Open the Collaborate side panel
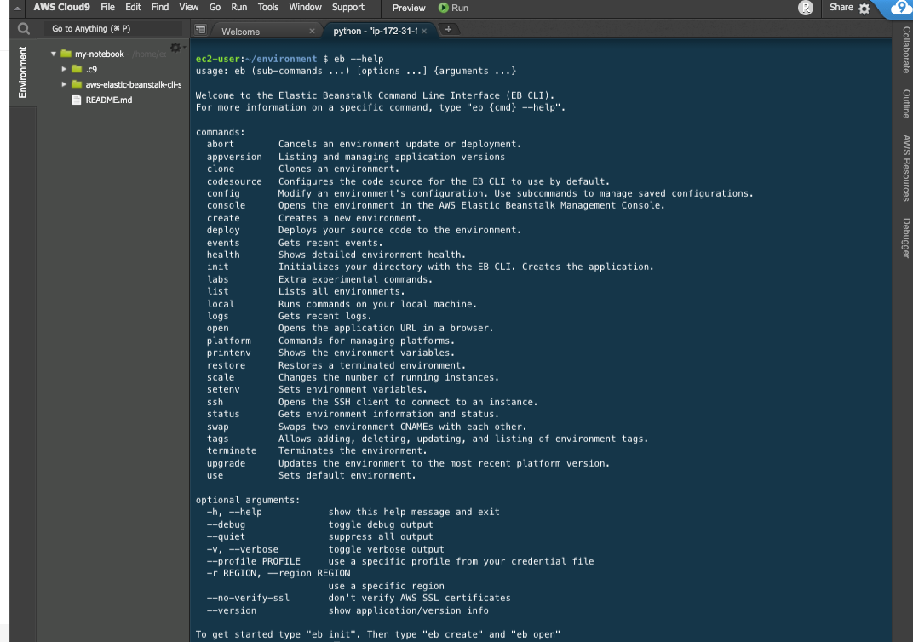The height and width of the screenshot is (642, 913). [x=906, y=50]
